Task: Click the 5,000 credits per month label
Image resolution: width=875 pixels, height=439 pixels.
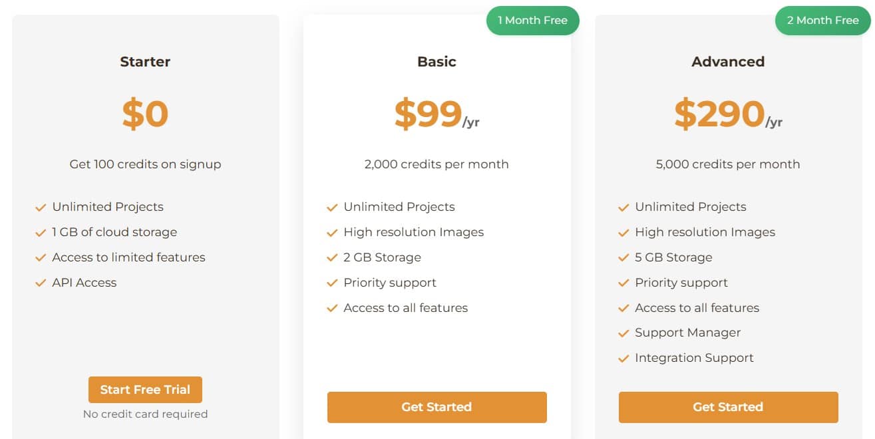Action: coord(728,164)
